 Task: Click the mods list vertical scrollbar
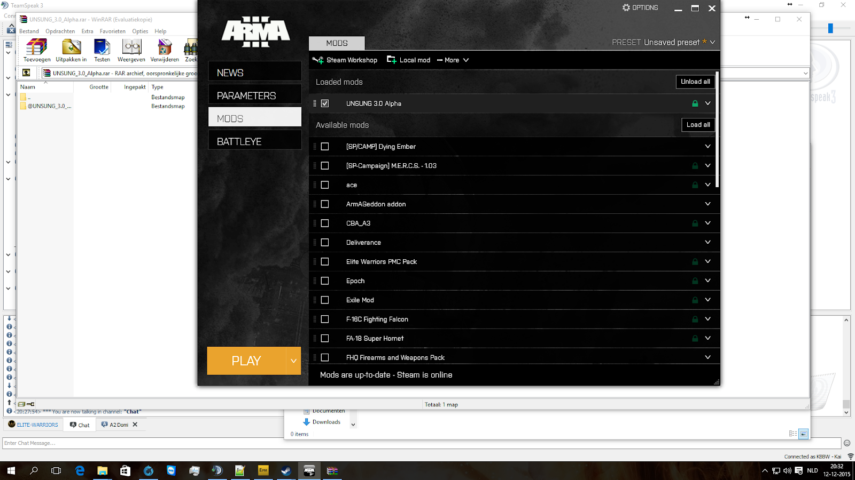(x=717, y=130)
